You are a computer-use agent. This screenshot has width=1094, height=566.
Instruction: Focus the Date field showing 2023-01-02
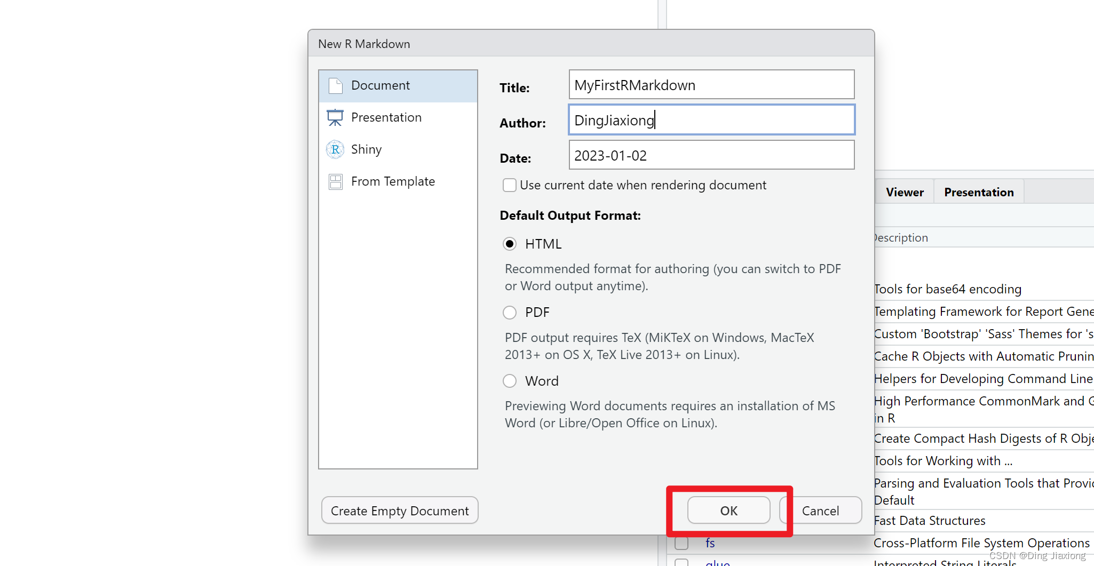(x=711, y=155)
